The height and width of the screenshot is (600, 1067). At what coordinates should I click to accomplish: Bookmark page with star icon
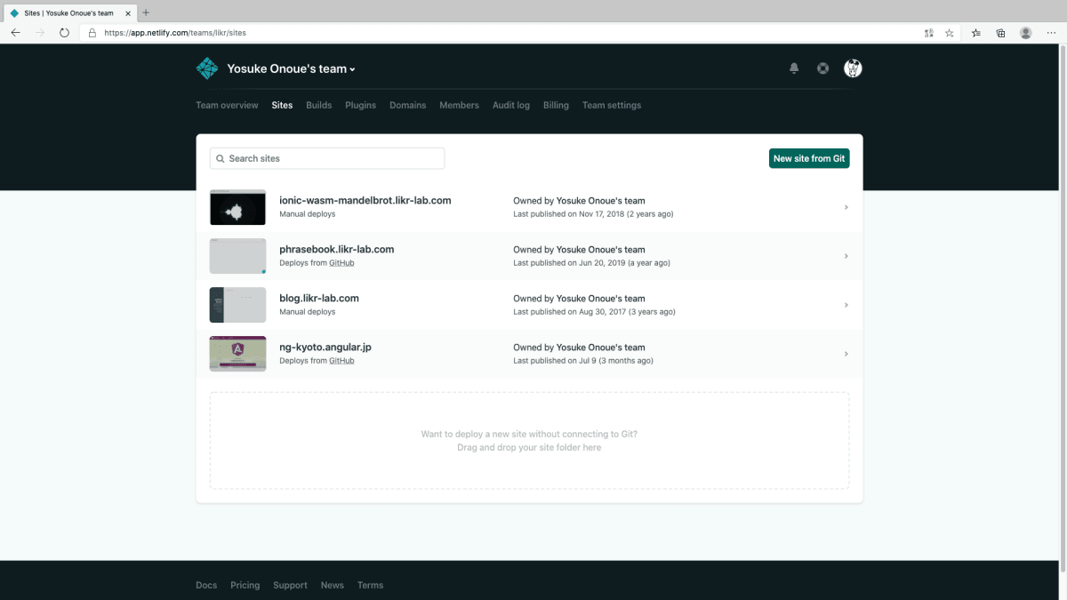pyautogui.click(x=950, y=33)
